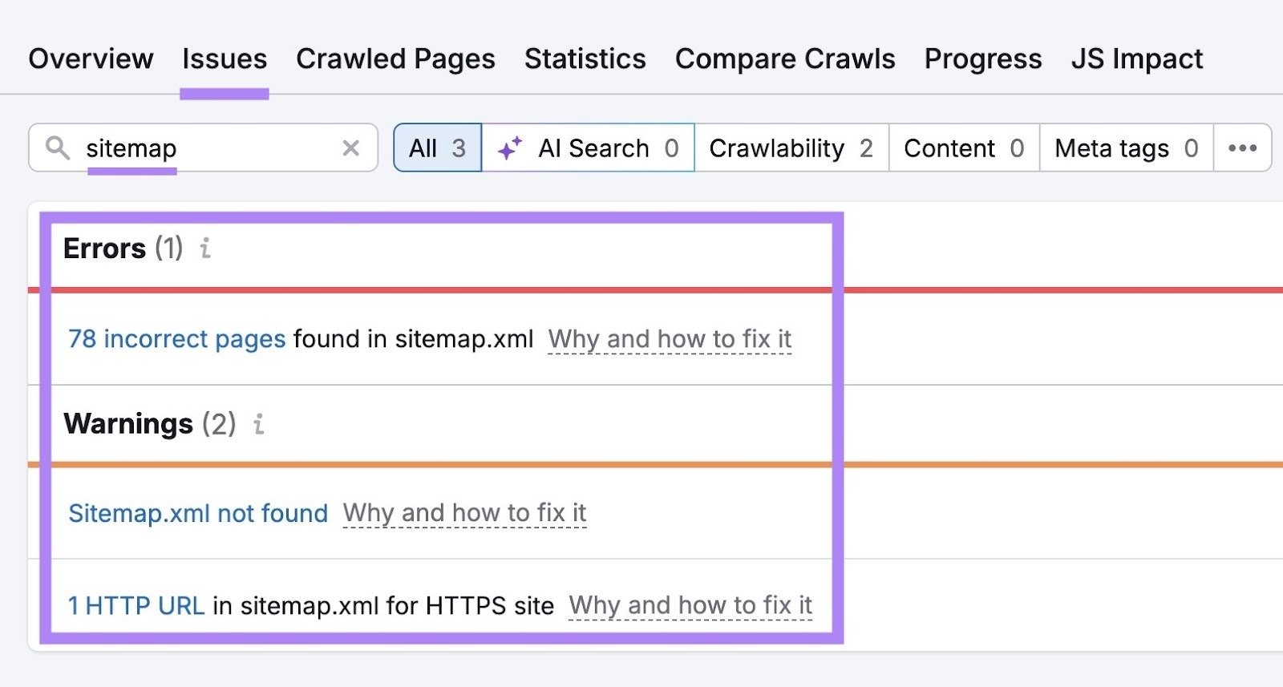The image size is (1283, 687).
Task: Click the 1 HTTP URL warning link
Action: pos(136,606)
